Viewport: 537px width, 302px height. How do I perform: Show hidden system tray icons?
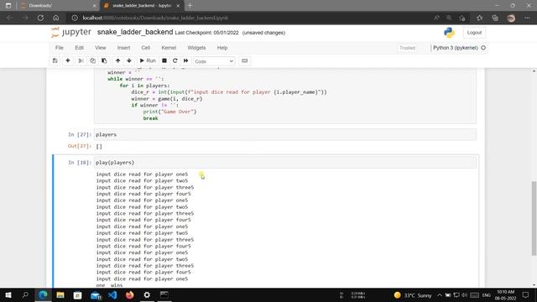(440, 295)
